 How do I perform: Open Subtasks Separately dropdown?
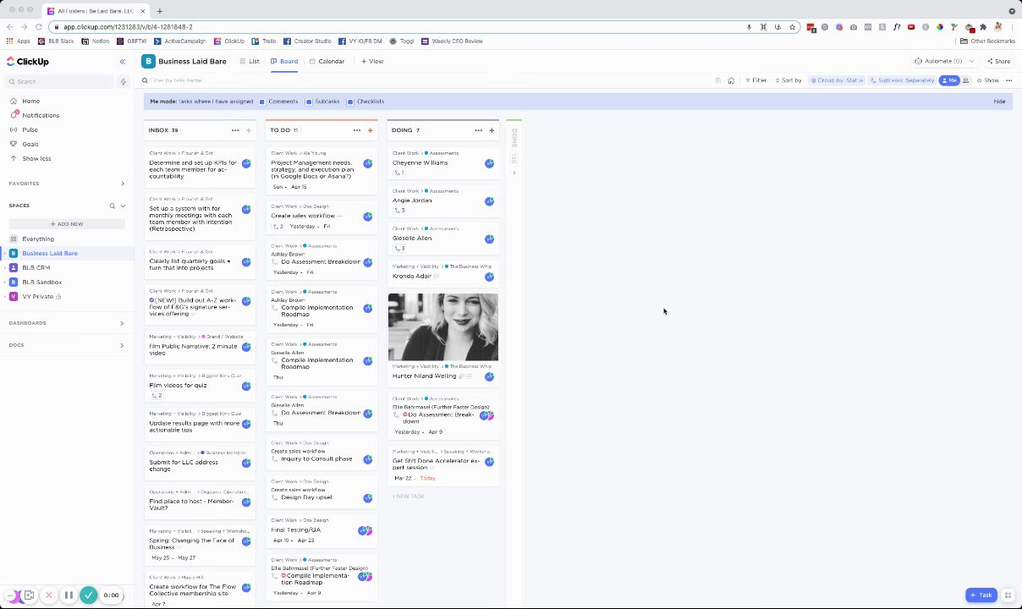[903, 80]
